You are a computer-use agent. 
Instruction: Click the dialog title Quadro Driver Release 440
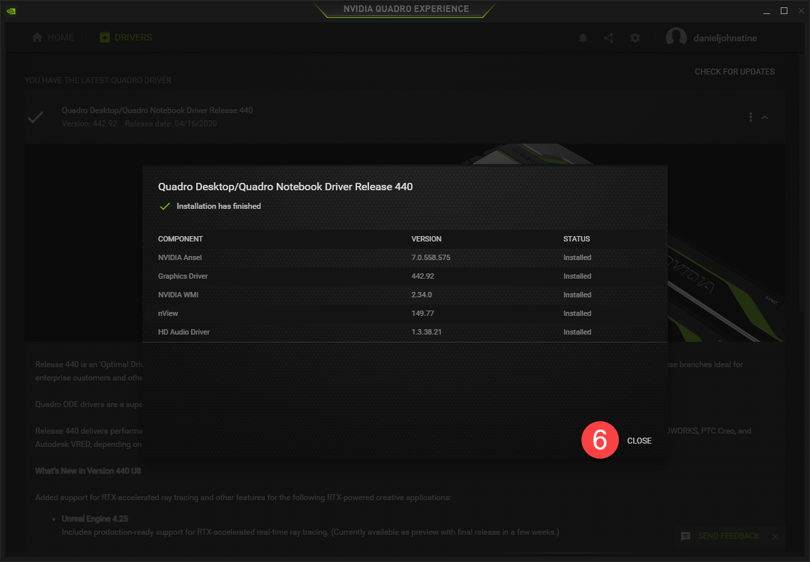[285, 187]
